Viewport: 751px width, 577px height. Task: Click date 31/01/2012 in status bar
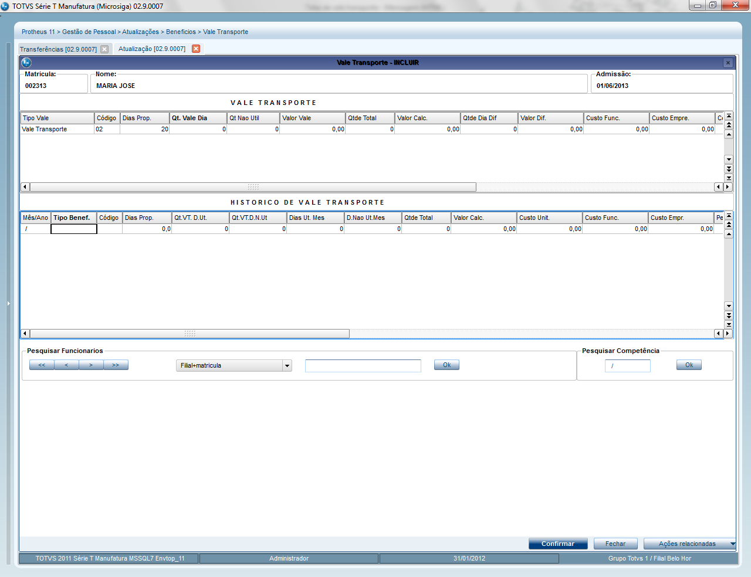click(x=469, y=558)
